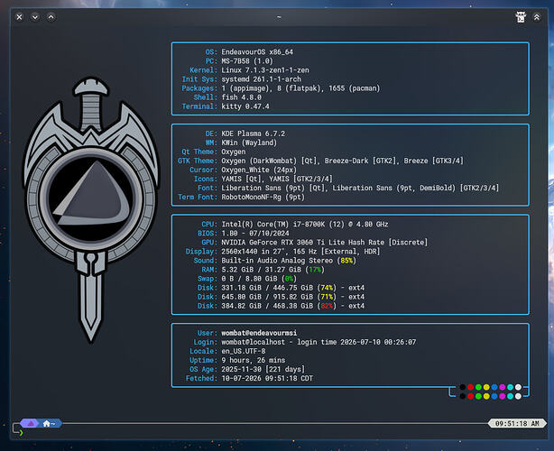554x451 pixels.
Task: Click the 'systemd 261.1-1-arch' init system text
Action: (x=261, y=79)
